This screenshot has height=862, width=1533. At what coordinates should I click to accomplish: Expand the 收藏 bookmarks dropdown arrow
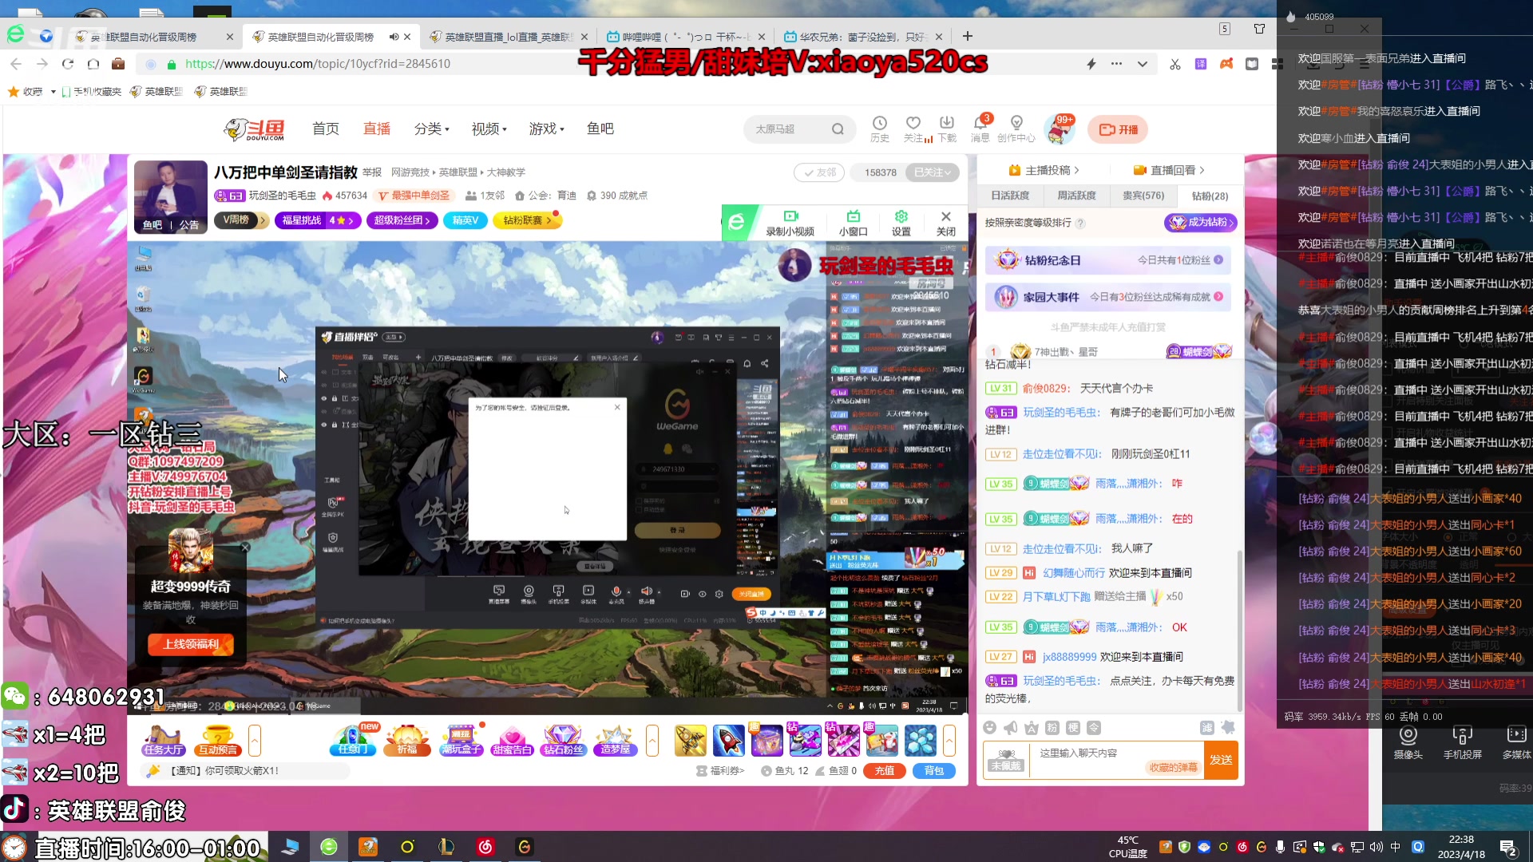click(53, 92)
